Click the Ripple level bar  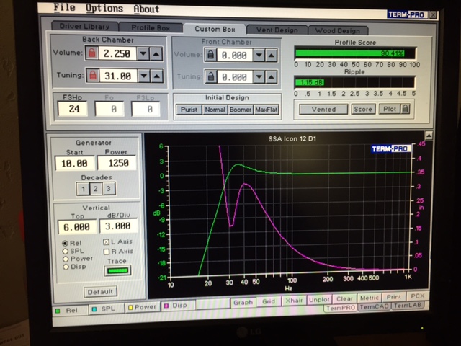(354, 82)
